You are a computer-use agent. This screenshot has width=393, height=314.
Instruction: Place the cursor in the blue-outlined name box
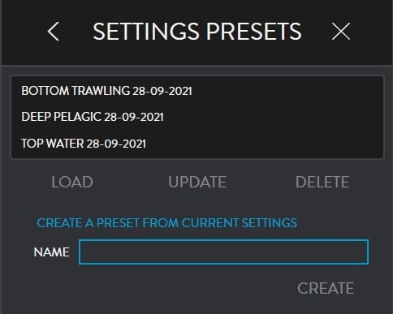(x=223, y=252)
